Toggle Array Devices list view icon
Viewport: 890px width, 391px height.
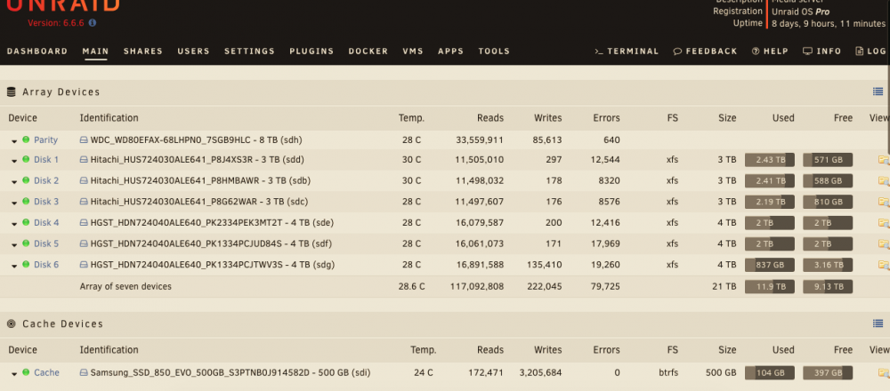[x=878, y=92]
